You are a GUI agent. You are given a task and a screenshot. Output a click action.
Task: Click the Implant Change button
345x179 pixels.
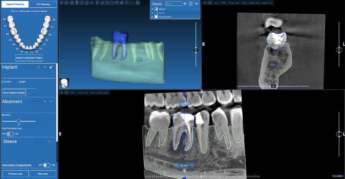click(30, 67)
